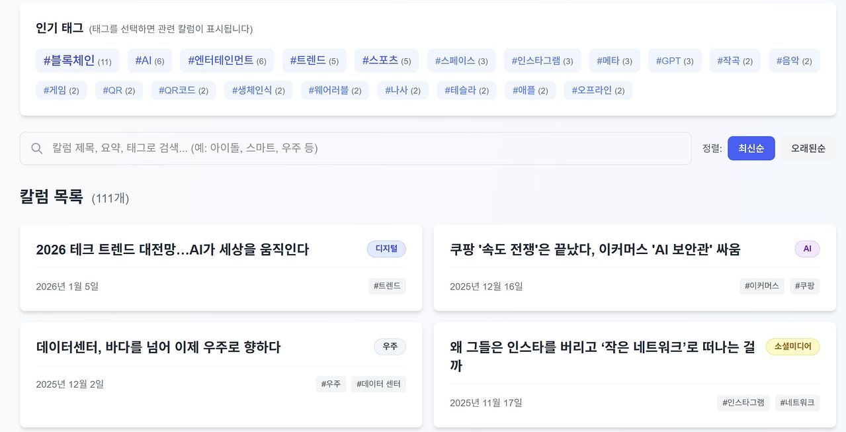Select the #블록체인 popular tag
Viewport: 846px width, 432px height.
pyautogui.click(x=77, y=60)
